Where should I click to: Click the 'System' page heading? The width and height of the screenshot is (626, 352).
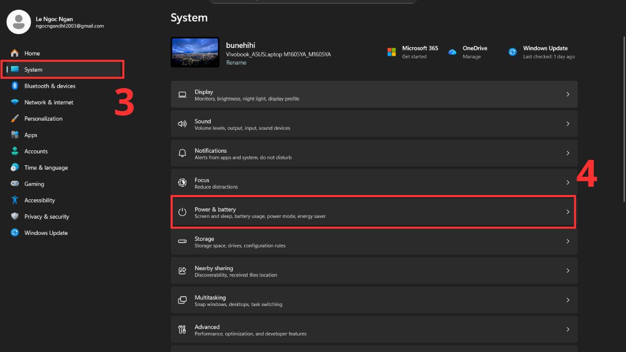click(x=189, y=18)
